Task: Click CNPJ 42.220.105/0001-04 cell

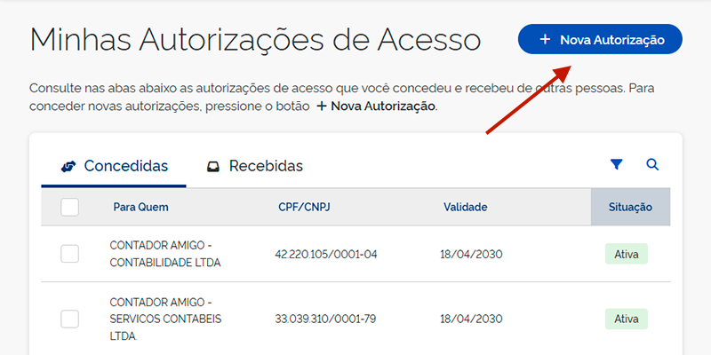Action: [326, 254]
